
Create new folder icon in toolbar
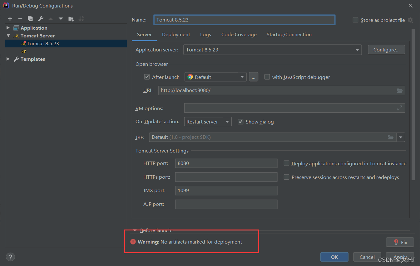[x=71, y=19]
